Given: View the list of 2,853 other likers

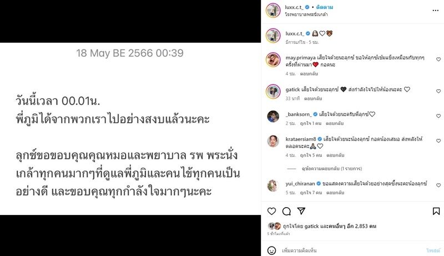Looking at the screenshot, I should click(353, 226).
